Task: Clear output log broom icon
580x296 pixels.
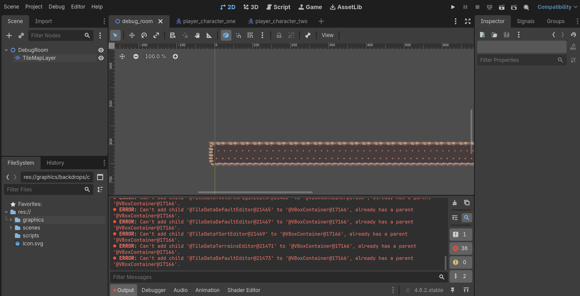Action: 455,203
